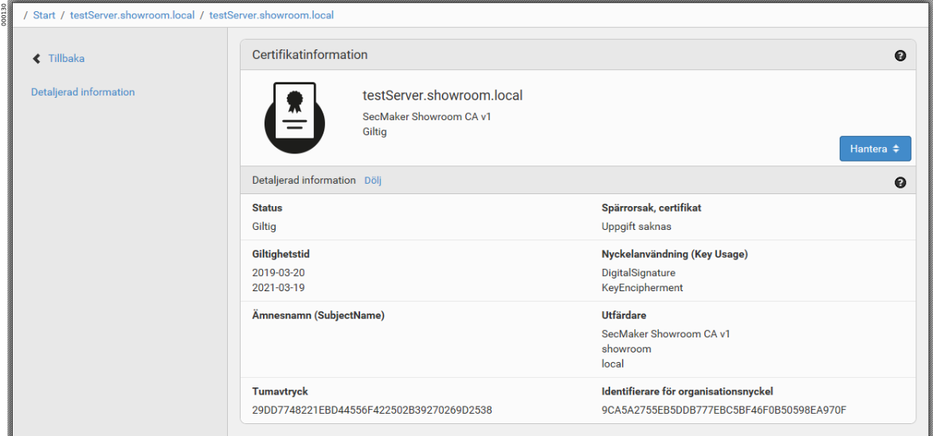Select Detaljerad information in the left sidebar
Viewport: 933px width, 436px height.
click(83, 92)
